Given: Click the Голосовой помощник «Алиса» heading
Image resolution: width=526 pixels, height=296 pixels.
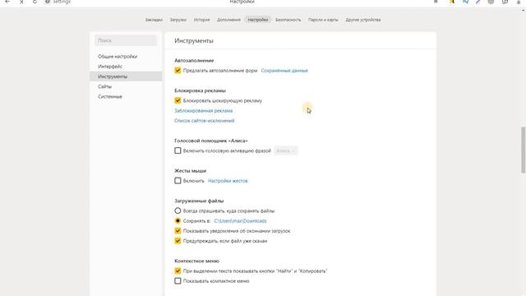Looking at the screenshot, I should point(211,141).
